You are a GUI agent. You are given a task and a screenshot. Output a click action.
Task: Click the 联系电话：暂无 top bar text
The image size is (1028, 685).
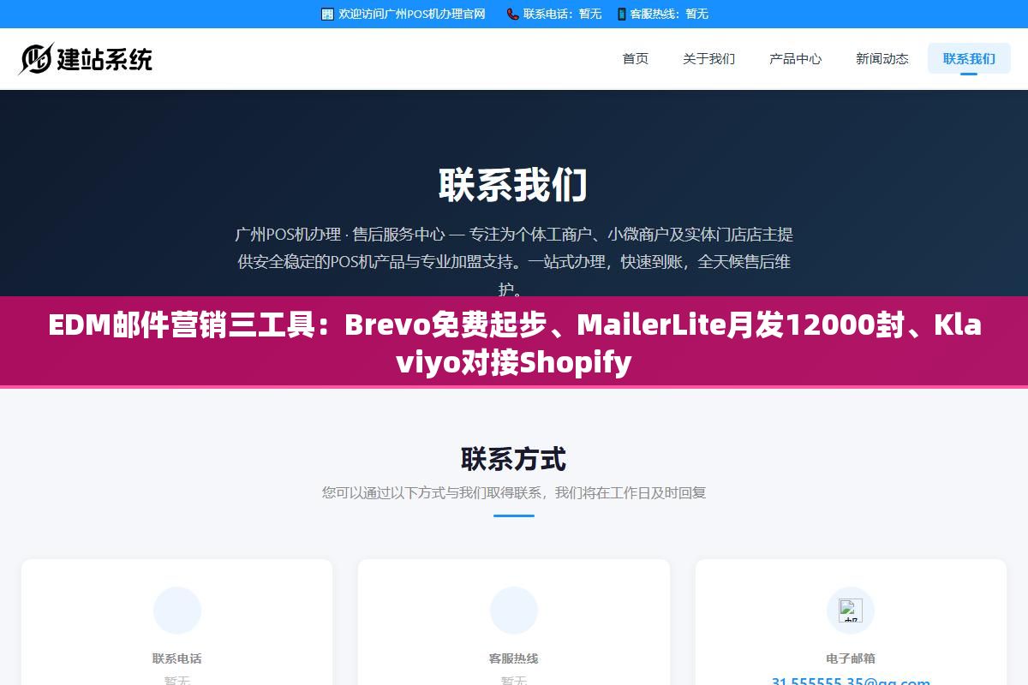pyautogui.click(x=562, y=14)
